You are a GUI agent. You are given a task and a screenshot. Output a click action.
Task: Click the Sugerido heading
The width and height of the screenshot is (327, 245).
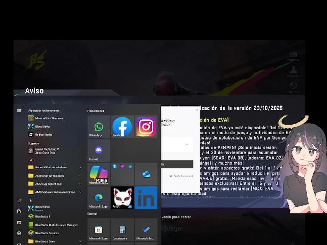(33, 143)
